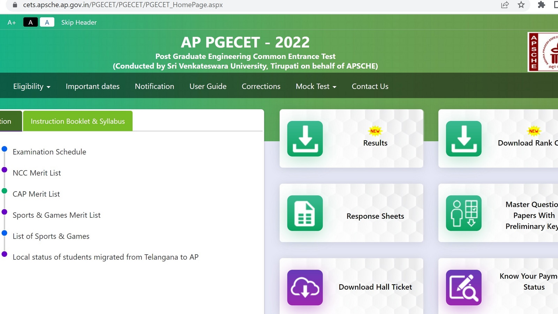558x314 pixels.
Task: Click the 'Conducted by Sri Venkateswara University' line
Action: 246,66
